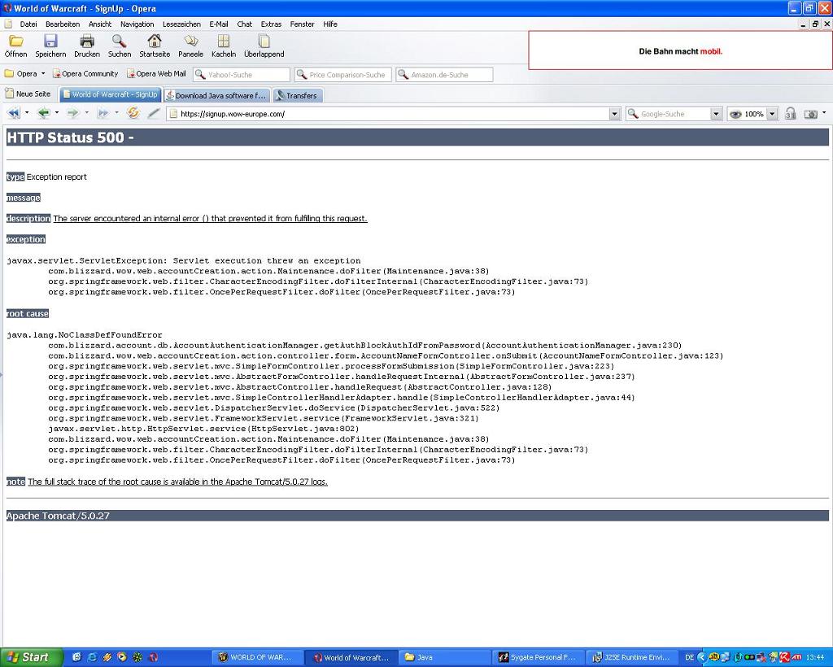Go to Startseite home icon

point(155,41)
